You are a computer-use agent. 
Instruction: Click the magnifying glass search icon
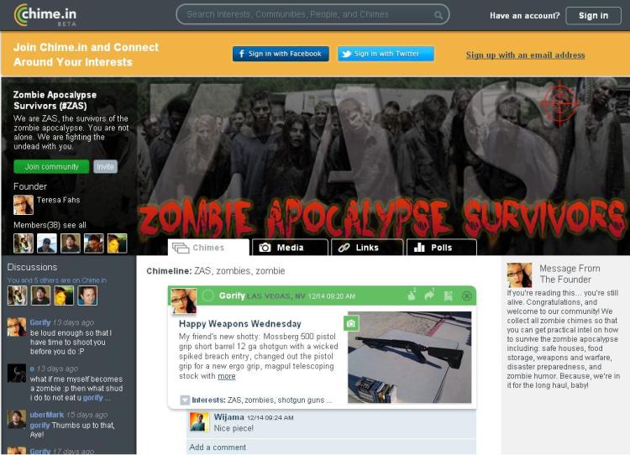(438, 15)
